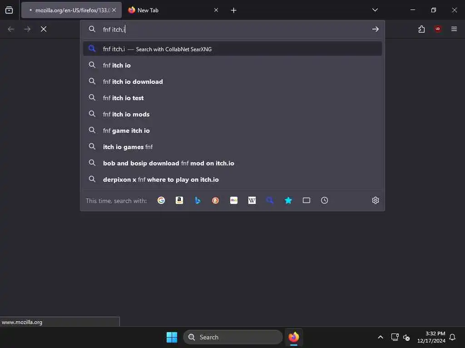465x348 pixels.
Task: Open the Windows Start menu
Action: [172, 337]
